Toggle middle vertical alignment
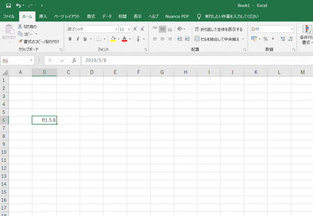The image size is (313, 216). pyautogui.click(x=163, y=29)
